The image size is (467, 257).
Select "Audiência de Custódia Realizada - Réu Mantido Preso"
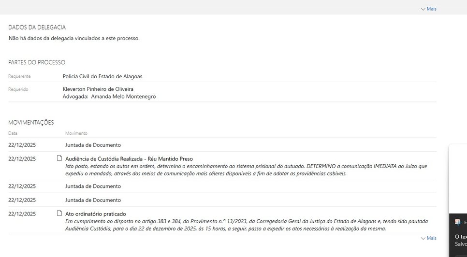(129, 158)
